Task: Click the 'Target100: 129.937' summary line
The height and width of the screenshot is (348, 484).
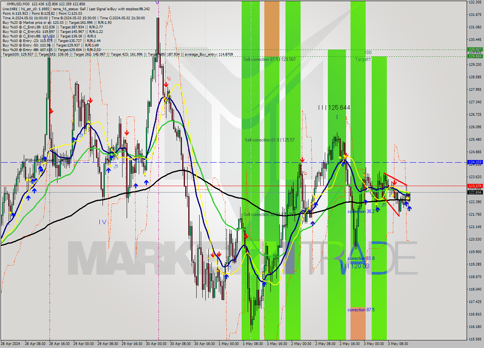Action: [118, 54]
